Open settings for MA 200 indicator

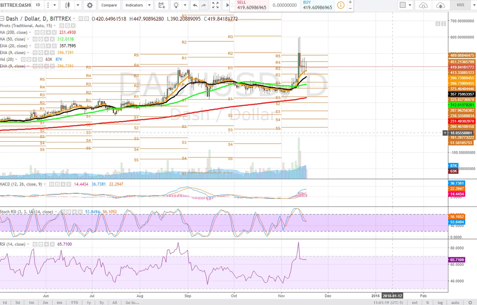point(43,32)
